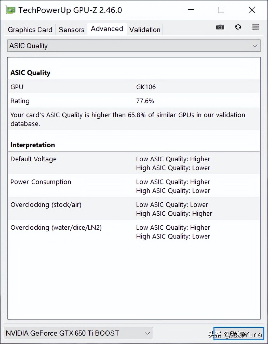Image resolution: width=268 pixels, height=344 pixels.
Task: Take a screenshot using the camera icon
Action: pos(220,27)
